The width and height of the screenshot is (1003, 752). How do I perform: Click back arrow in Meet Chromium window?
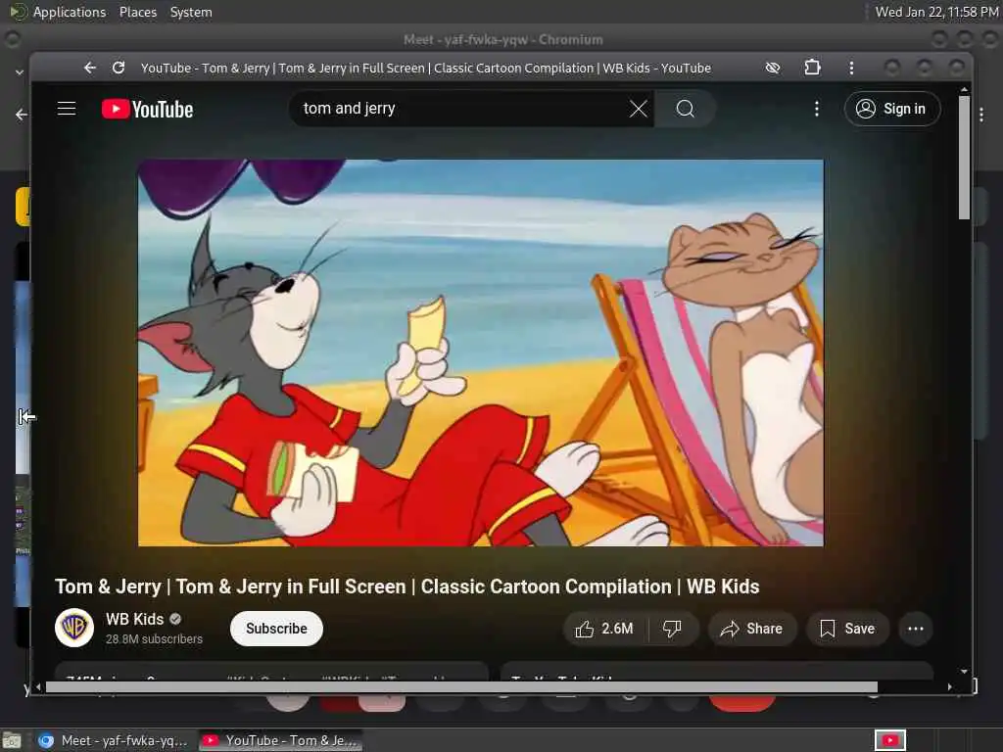(x=22, y=115)
